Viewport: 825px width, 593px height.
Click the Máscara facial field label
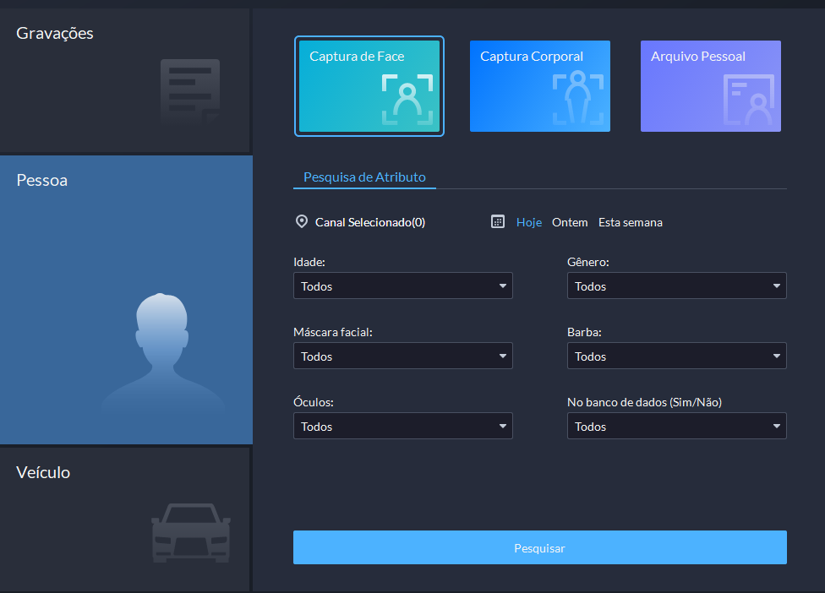333,332
